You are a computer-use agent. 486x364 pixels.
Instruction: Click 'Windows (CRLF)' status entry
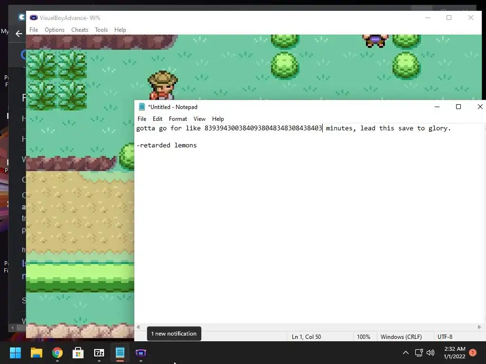tap(401, 337)
